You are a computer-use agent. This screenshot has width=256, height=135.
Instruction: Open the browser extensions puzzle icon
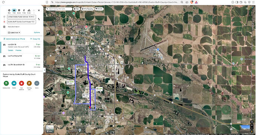pyautogui.click(x=233, y=2)
